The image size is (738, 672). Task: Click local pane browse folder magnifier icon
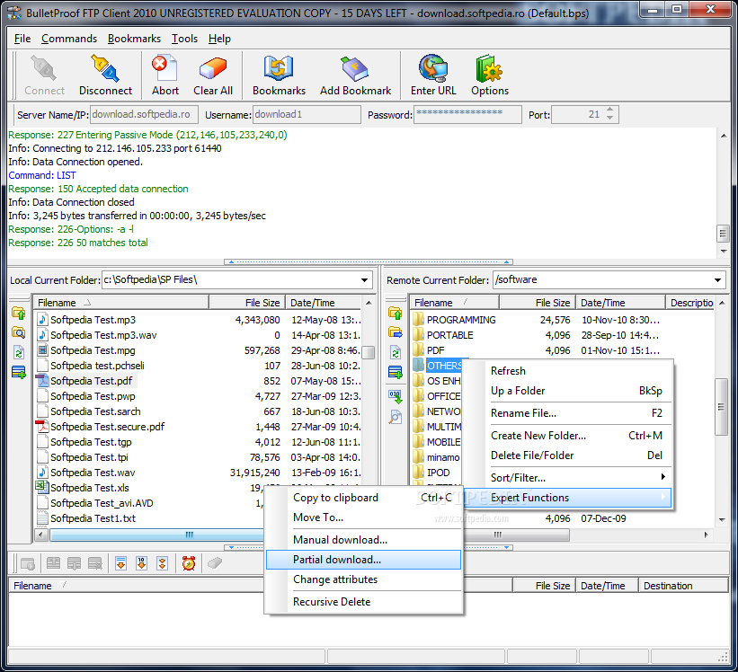click(18, 333)
